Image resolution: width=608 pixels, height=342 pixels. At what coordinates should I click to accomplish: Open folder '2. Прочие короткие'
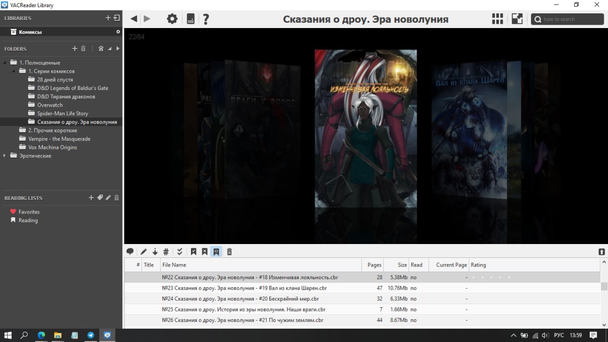click(52, 130)
